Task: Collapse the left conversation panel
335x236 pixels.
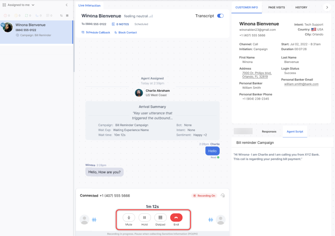Action: coord(66,5)
